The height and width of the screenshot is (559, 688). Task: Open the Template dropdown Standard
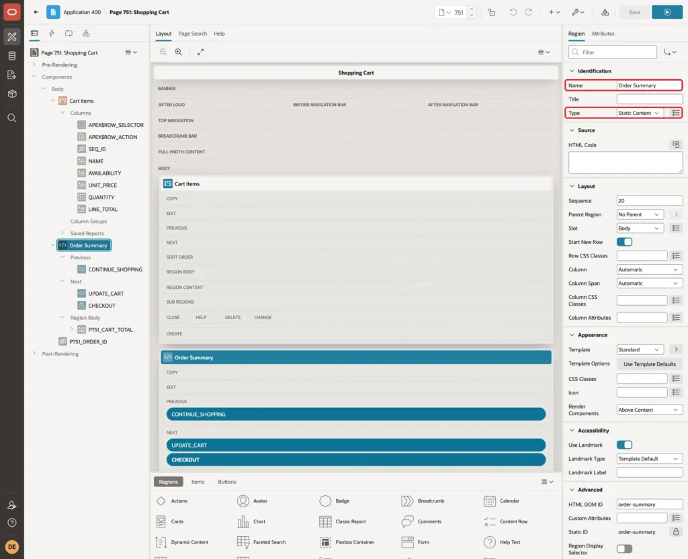click(x=640, y=349)
